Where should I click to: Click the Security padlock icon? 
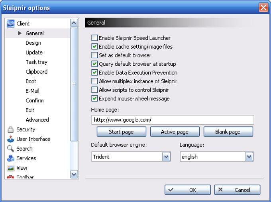click(x=10, y=129)
